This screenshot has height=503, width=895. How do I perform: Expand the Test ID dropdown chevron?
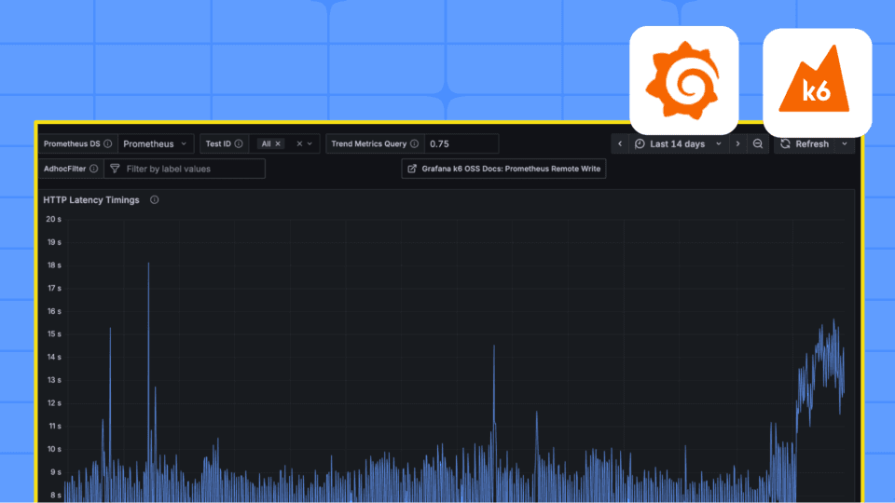tap(310, 143)
